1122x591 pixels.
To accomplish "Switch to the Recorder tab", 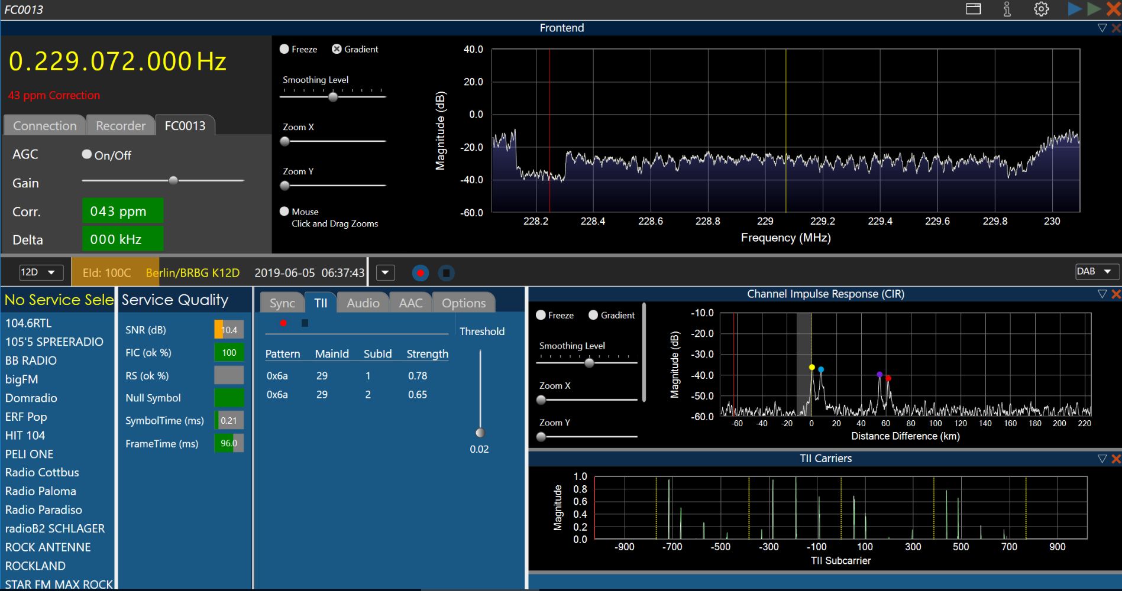I will pyautogui.click(x=121, y=126).
